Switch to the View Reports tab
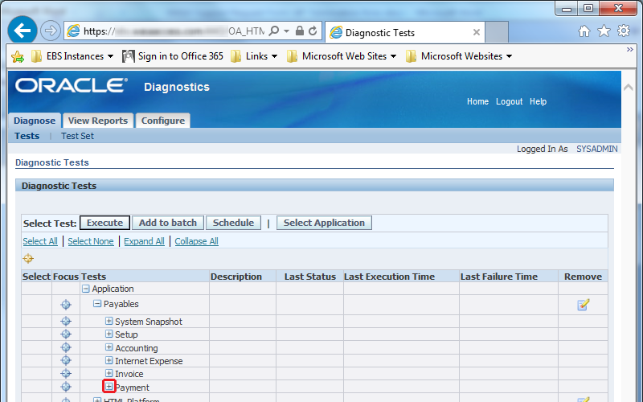The height and width of the screenshot is (402, 643). coord(98,121)
